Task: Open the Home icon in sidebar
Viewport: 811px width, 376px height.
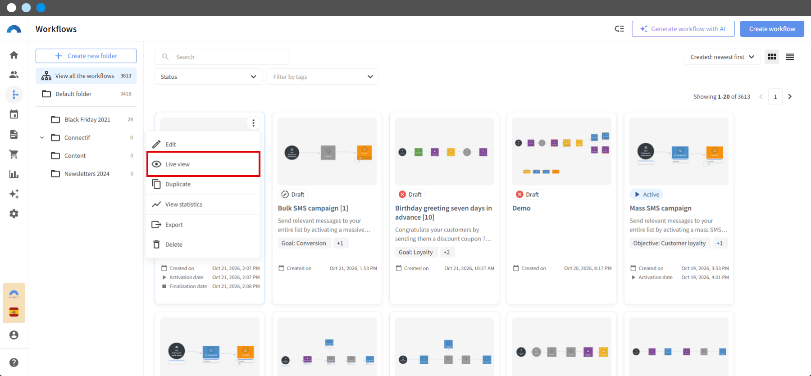Action: 14,55
